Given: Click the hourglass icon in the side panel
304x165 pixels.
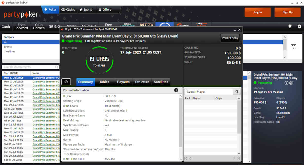Looking at the screenshot, I should (x=291, y=83).
